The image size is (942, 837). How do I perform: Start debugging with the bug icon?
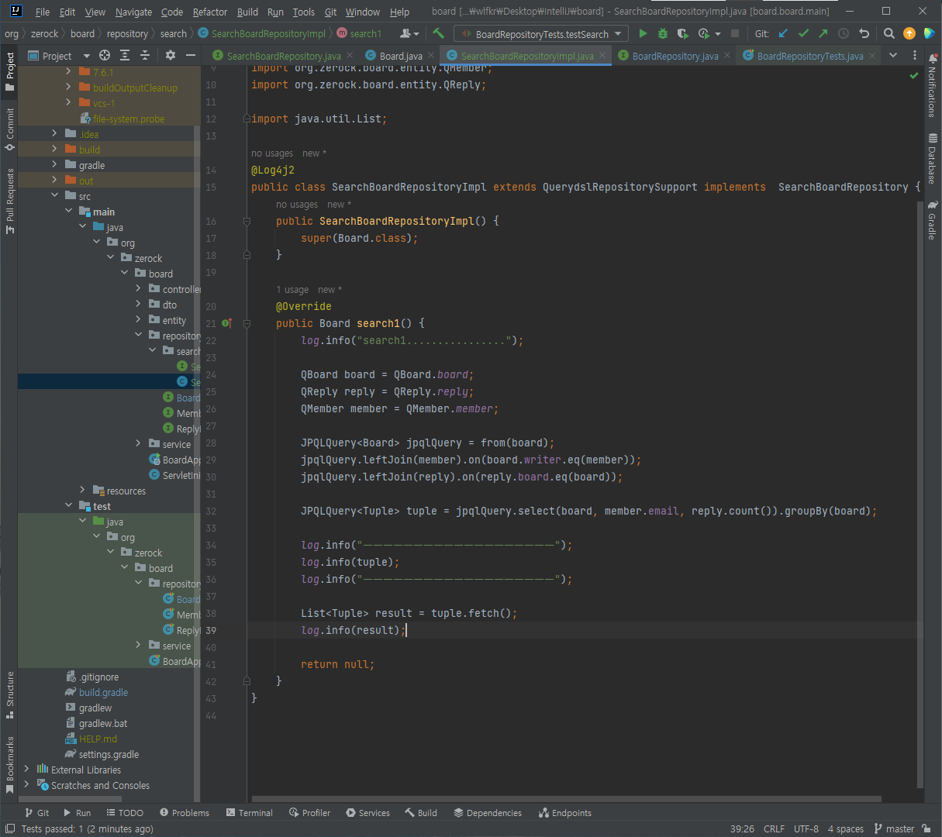click(x=663, y=33)
